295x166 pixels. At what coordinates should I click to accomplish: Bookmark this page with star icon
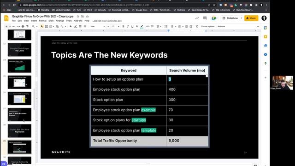click(214, 5)
